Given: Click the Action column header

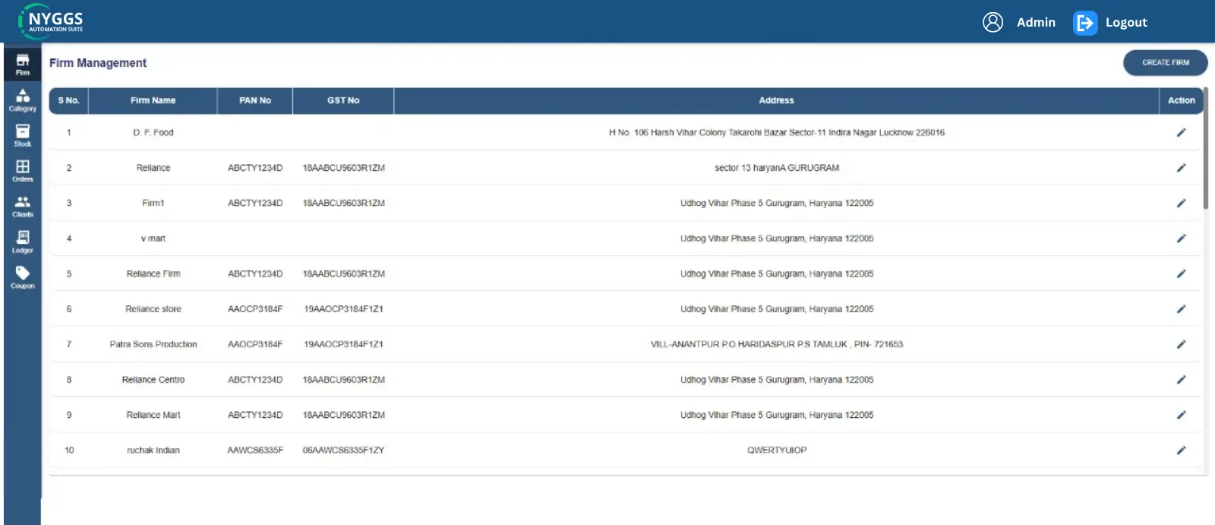Looking at the screenshot, I should click(x=1181, y=100).
